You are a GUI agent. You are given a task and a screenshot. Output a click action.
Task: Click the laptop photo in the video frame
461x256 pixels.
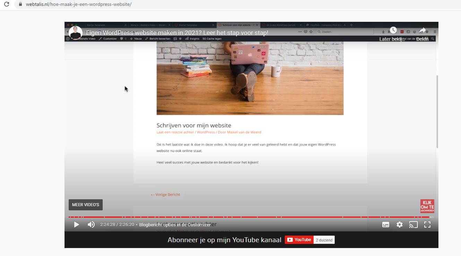point(250,78)
